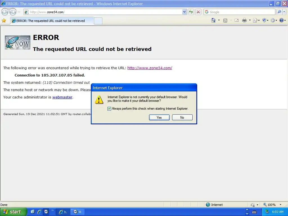The height and width of the screenshot is (216, 288).
Task: Click the taskbar scroll down arrow
Action: pos(247,214)
